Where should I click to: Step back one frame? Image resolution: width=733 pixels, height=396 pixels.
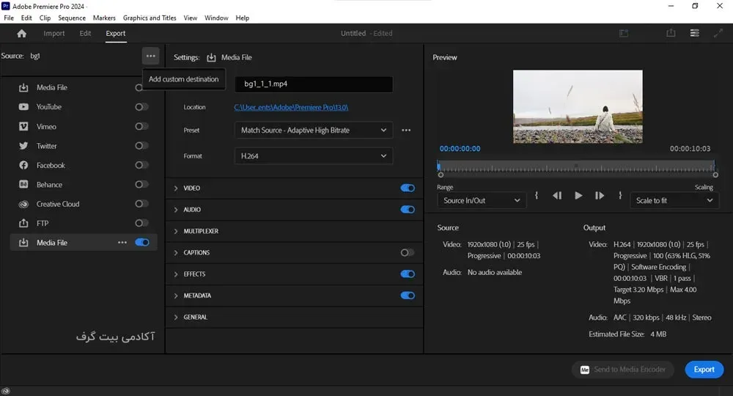click(x=557, y=195)
